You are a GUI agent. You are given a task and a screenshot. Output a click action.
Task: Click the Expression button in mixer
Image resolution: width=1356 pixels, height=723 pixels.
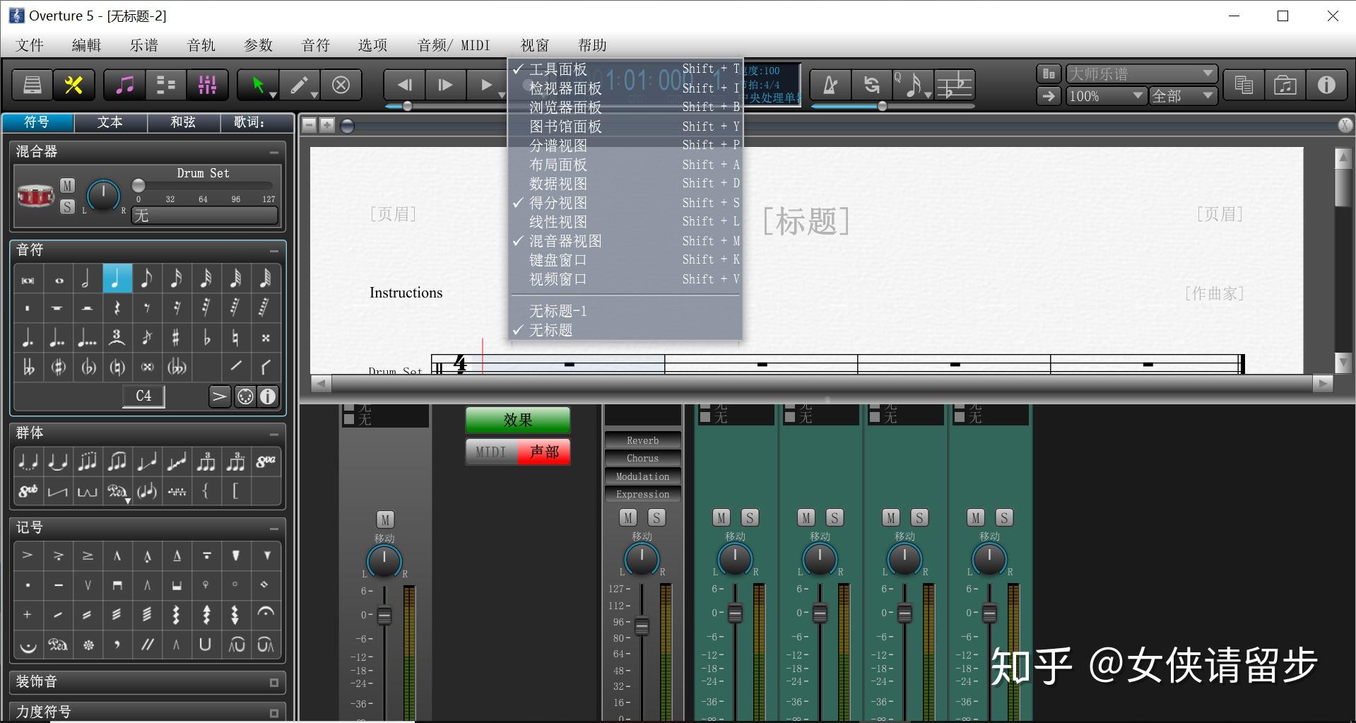click(642, 494)
